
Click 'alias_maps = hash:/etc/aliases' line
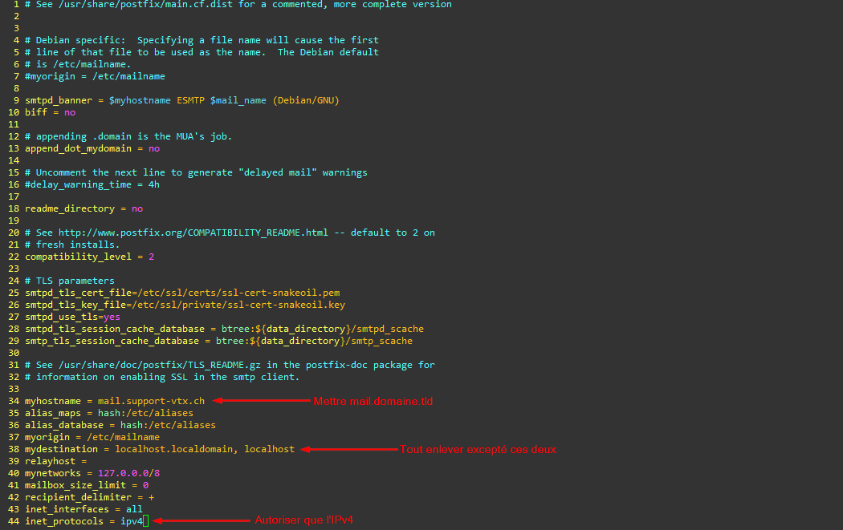pos(108,413)
